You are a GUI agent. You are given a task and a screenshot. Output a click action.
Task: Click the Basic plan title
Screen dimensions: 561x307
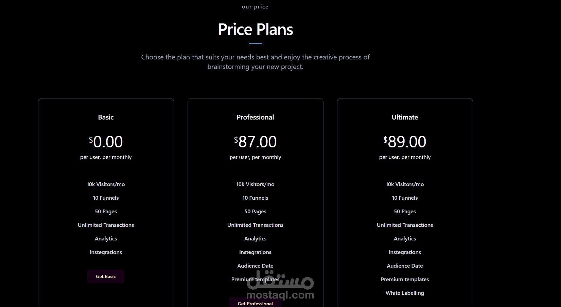coord(106,117)
